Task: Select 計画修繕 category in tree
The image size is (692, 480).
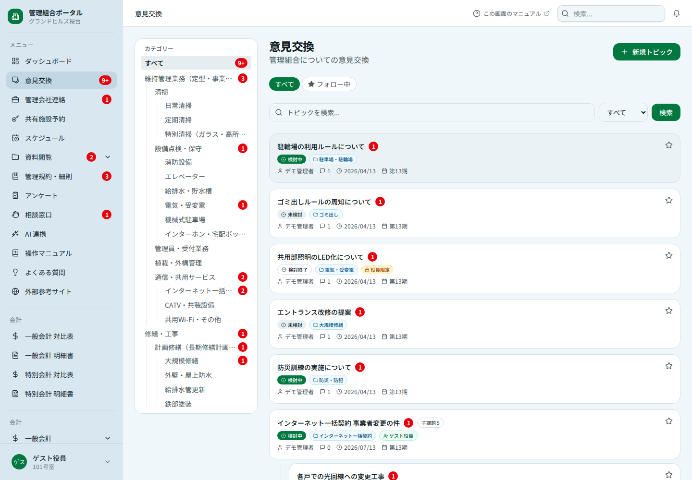Action: [201, 348]
